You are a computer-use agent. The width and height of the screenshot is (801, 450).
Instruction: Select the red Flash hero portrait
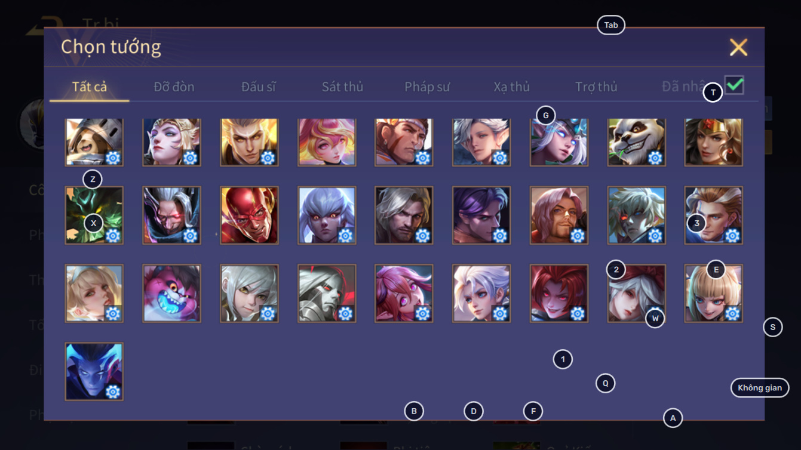249,215
